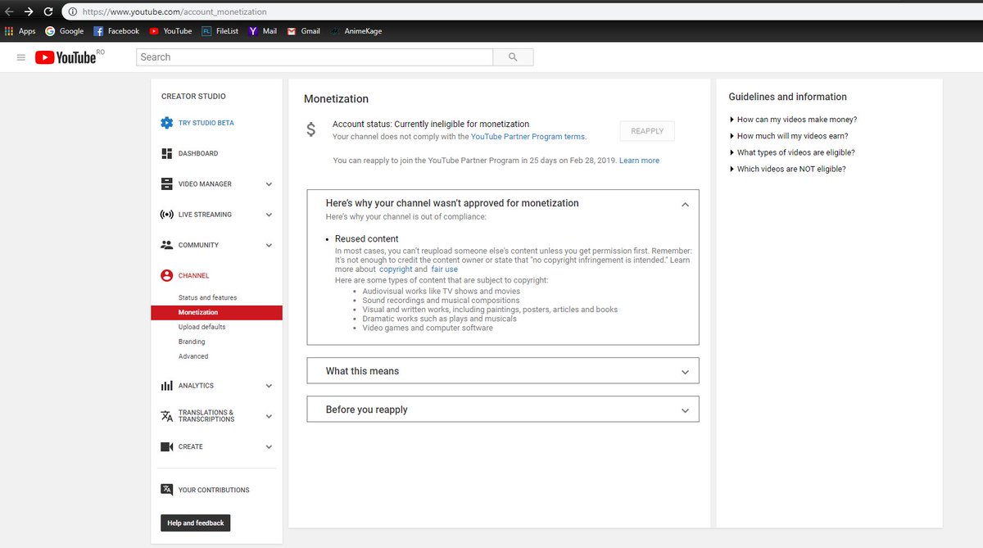
Task: Expand 'What types of videos are eligible?'
Action: tap(792, 152)
